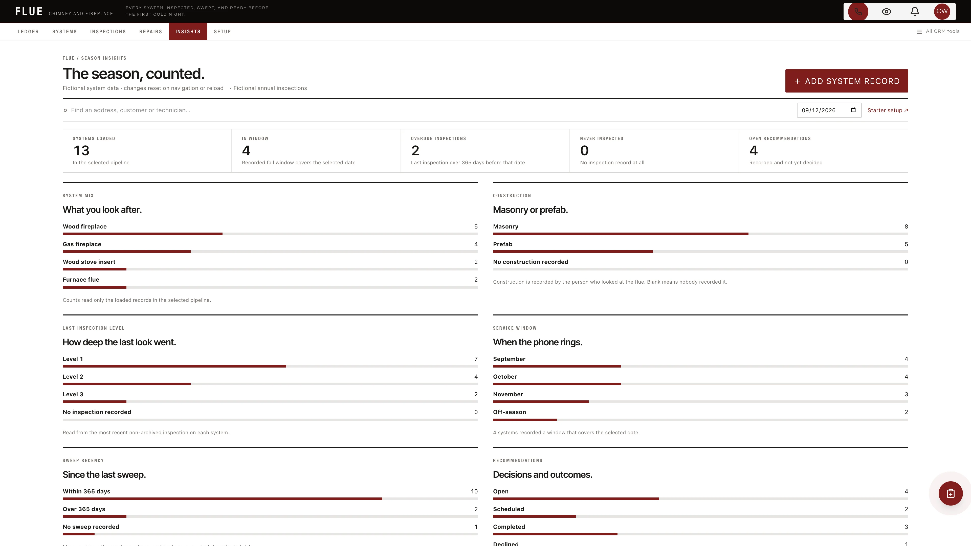Select the Within 365 days row
This screenshot has height=546, width=971.
[270, 494]
